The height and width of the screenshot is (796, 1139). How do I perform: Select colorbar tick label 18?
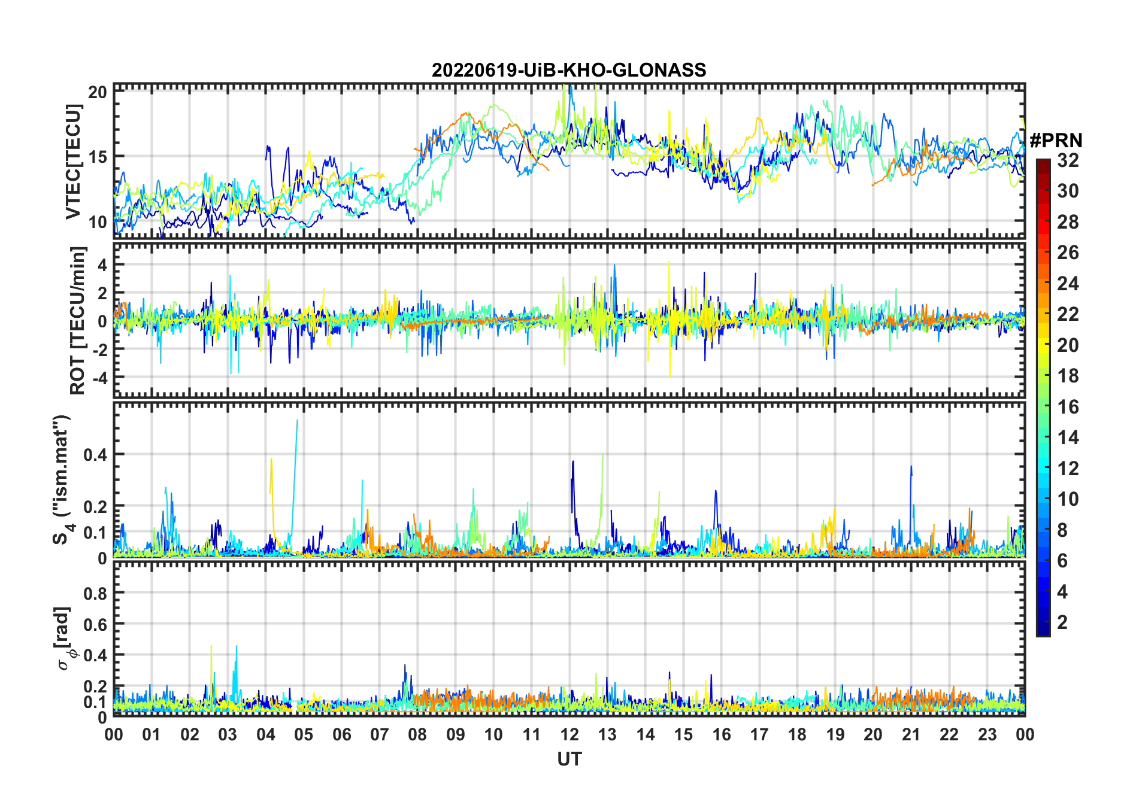1068,376
